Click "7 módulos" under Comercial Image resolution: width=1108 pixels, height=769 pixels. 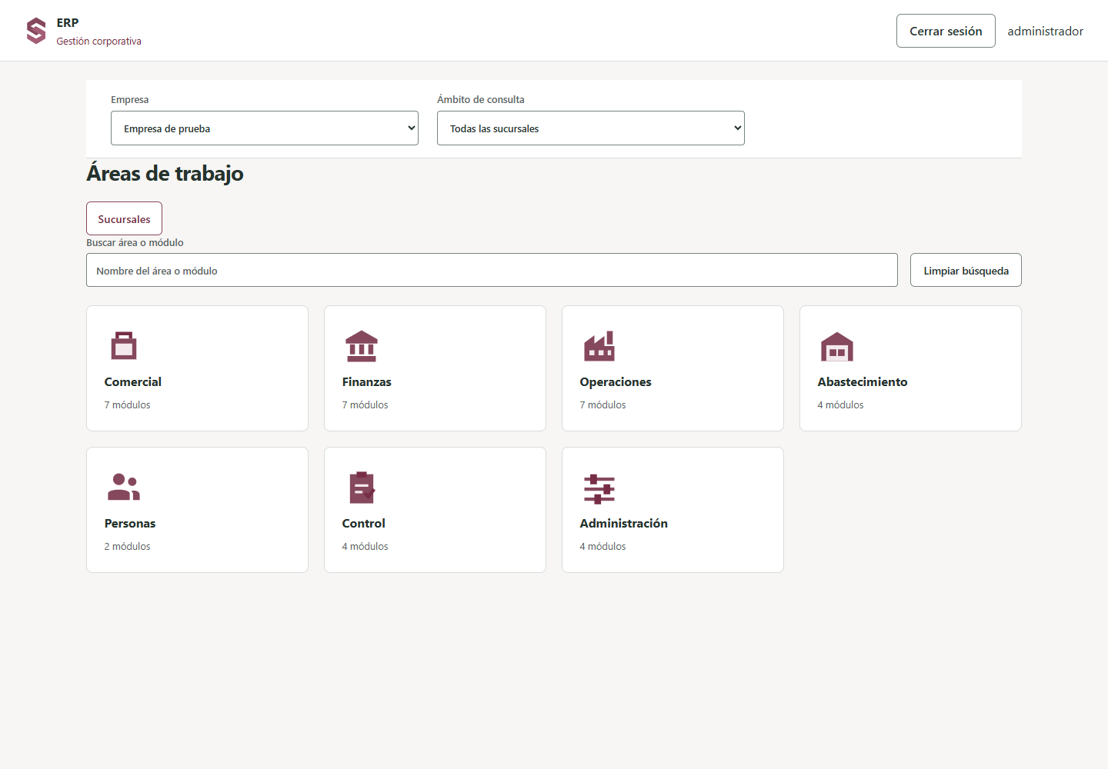coord(128,405)
